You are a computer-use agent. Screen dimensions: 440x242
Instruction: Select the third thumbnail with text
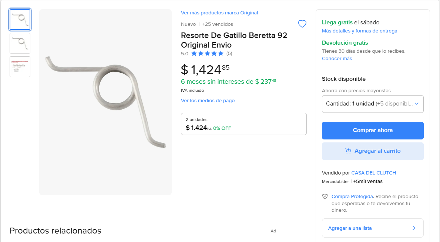20,67
